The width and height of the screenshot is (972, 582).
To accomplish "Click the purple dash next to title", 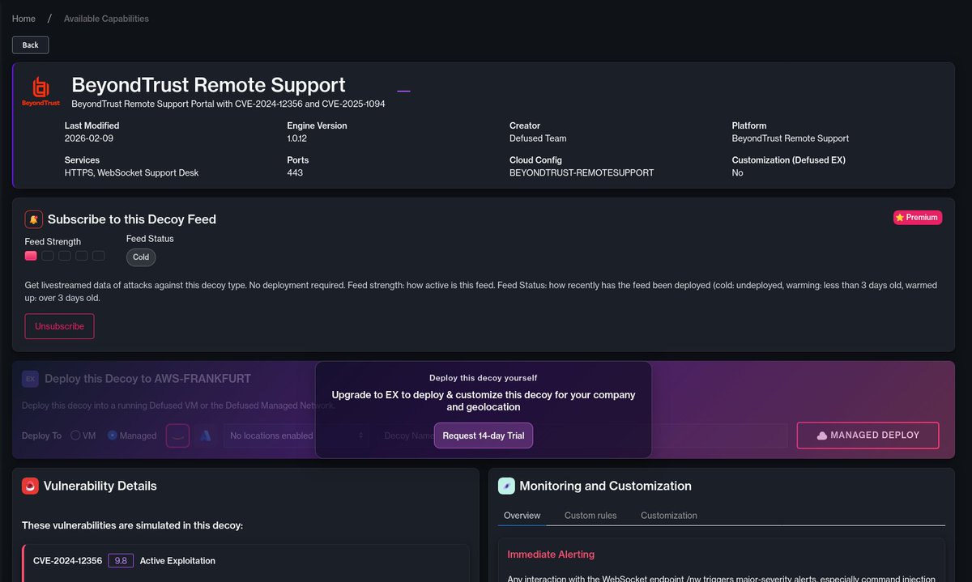I will pos(403,91).
